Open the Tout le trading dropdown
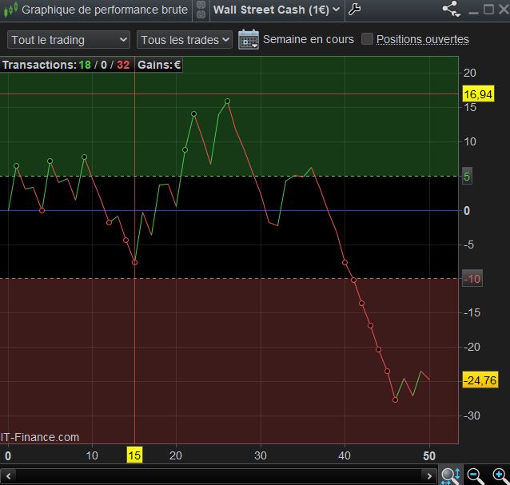Image resolution: width=510 pixels, height=485 pixels. [x=69, y=40]
